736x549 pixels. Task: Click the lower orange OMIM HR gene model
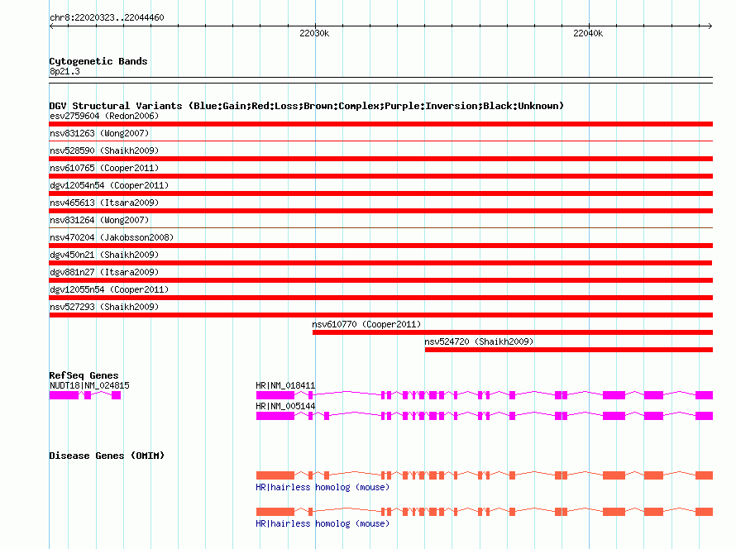(x=485, y=512)
